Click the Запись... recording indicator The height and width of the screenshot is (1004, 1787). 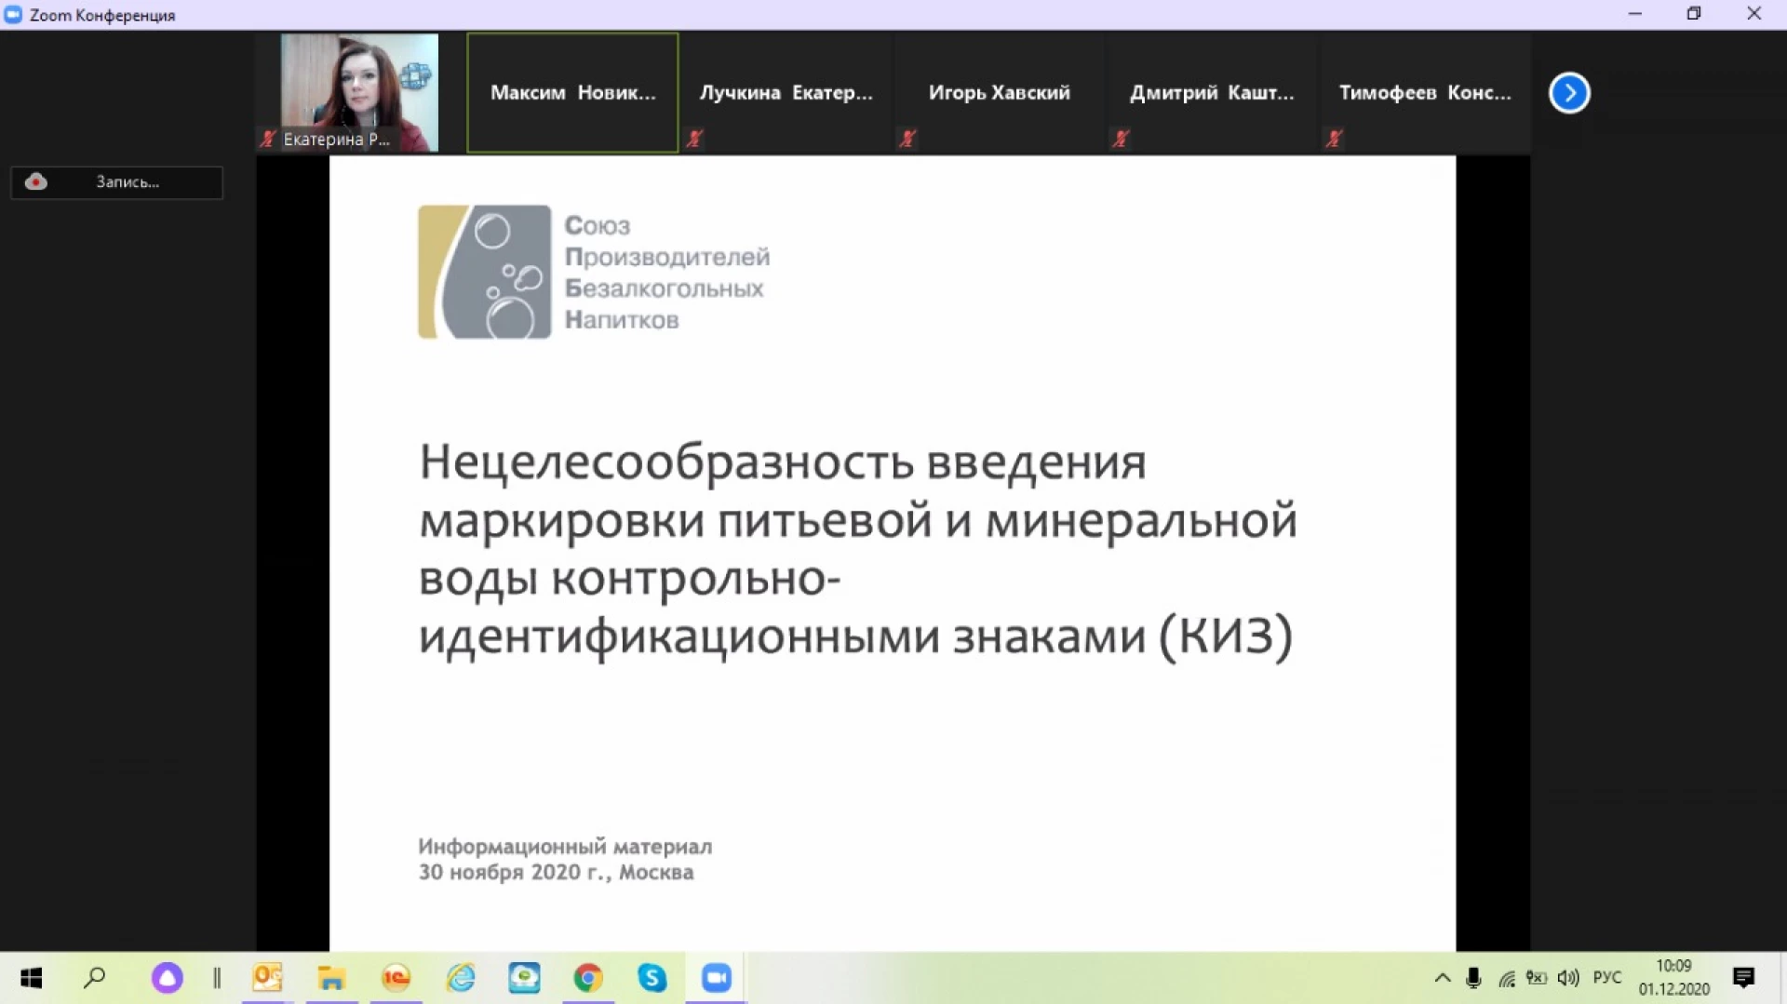tap(116, 182)
